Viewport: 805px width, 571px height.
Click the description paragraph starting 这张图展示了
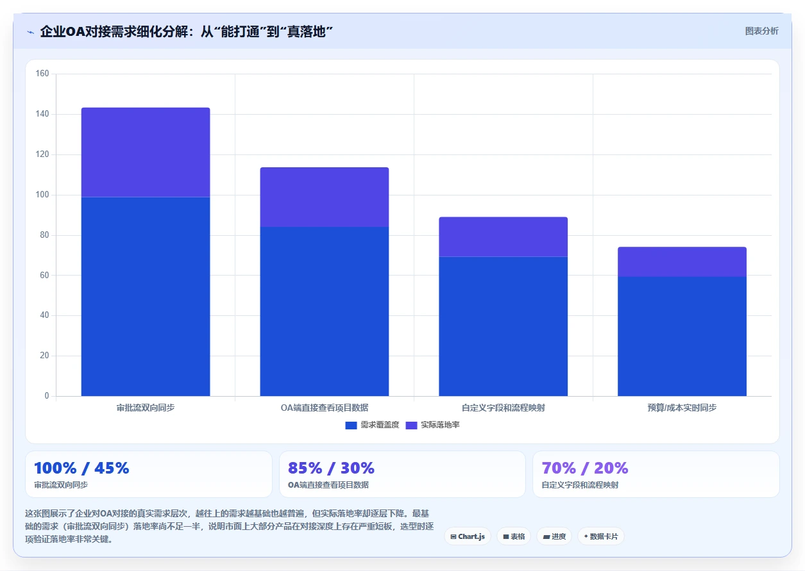230,526
